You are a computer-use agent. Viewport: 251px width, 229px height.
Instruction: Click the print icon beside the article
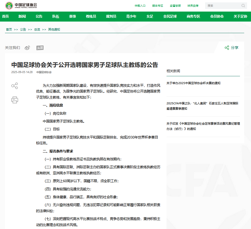click(15, 100)
